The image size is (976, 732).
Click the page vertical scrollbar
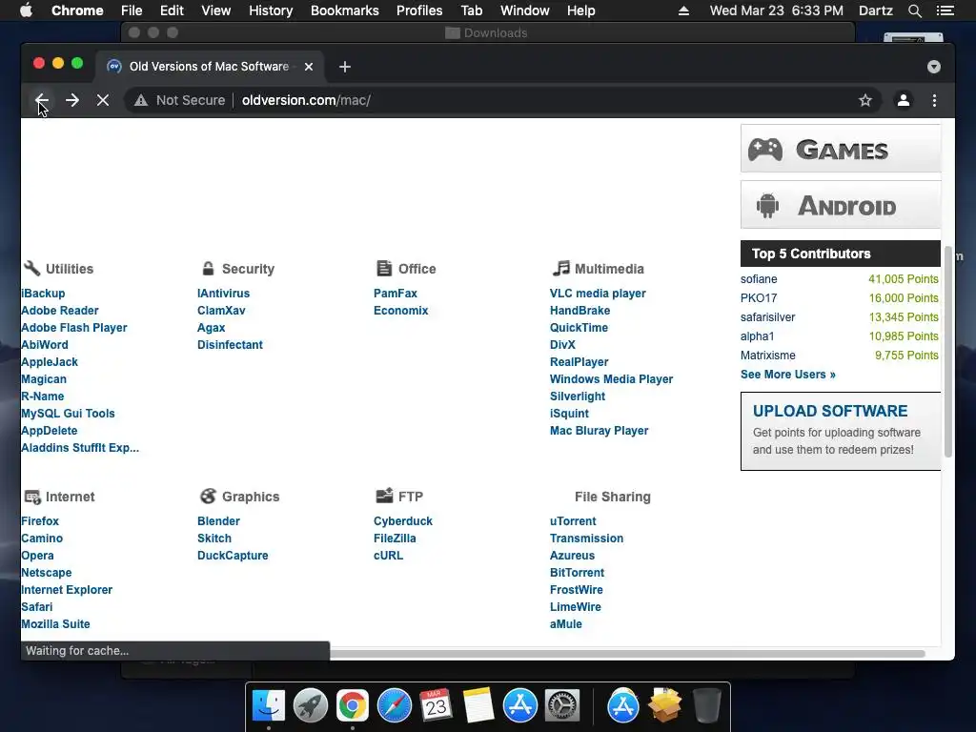tap(948, 352)
